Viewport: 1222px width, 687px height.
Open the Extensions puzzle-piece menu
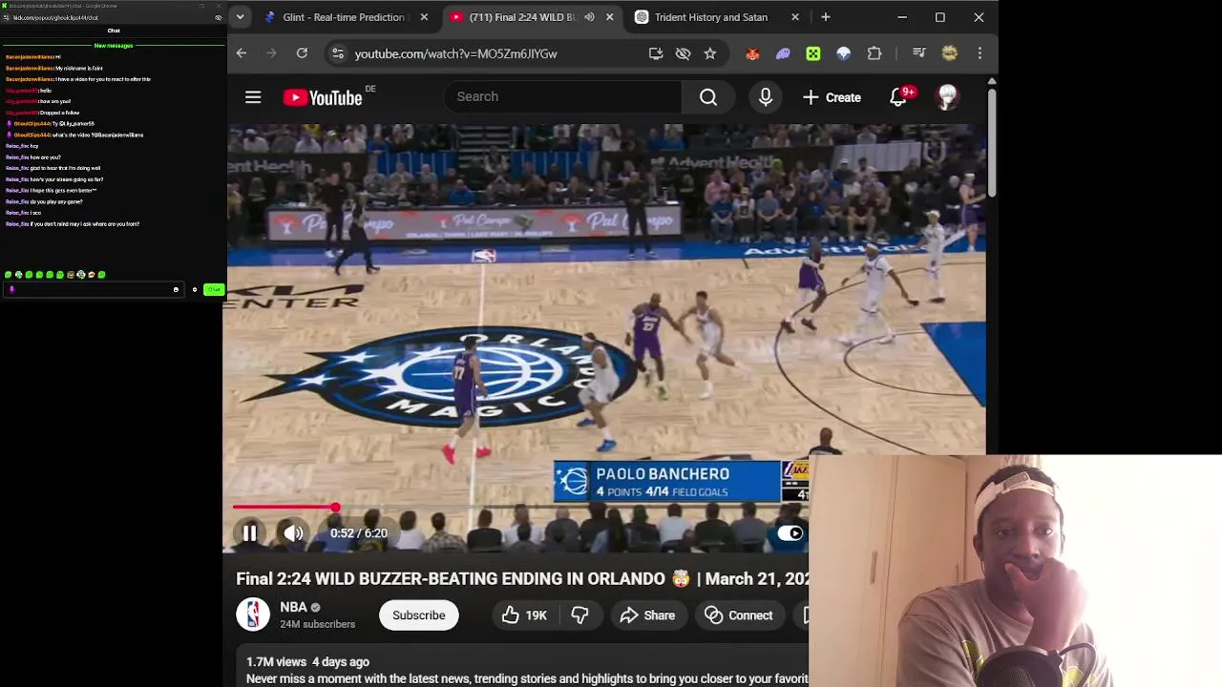coord(874,53)
